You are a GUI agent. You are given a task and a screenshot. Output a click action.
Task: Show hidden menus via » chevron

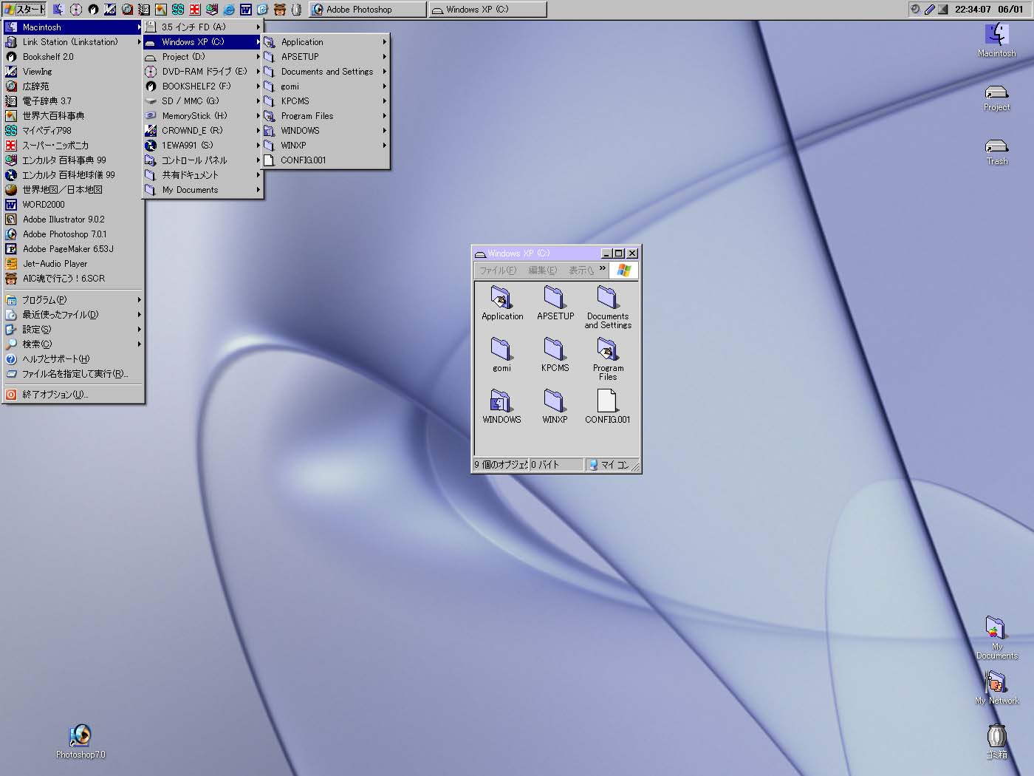tap(603, 268)
